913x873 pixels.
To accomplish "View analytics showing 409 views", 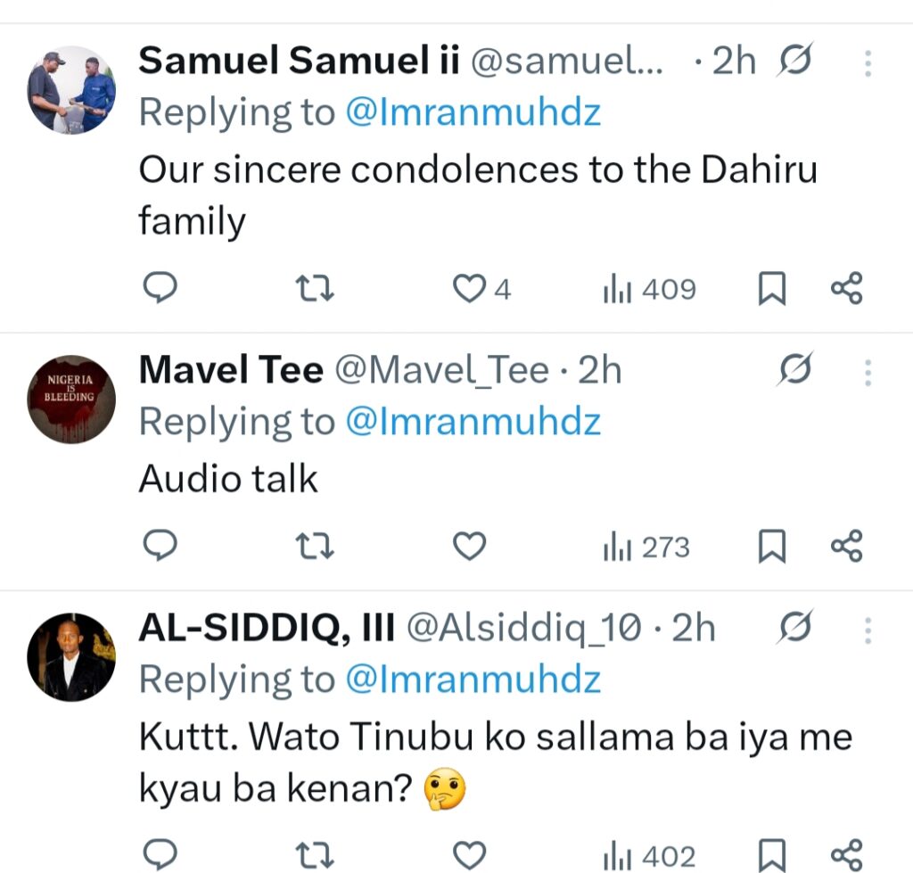I will [648, 289].
